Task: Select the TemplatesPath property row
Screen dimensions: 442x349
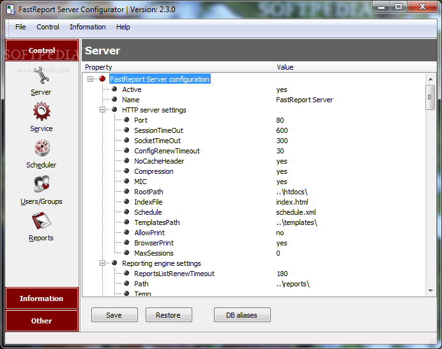Action: [157, 222]
